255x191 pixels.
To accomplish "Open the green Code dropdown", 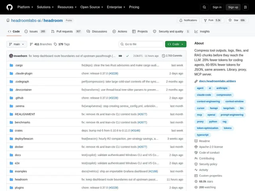I will (x=176, y=44).
